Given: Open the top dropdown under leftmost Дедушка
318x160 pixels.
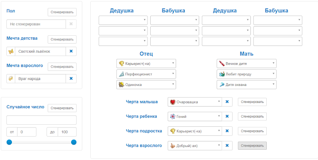Looking at the screenshot, I should click(123, 20).
